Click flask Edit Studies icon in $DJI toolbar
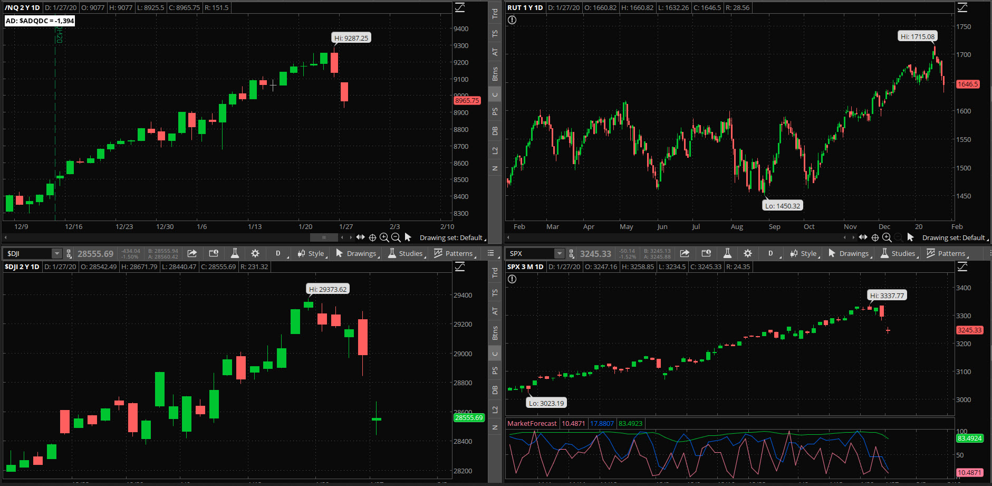 tap(235, 253)
